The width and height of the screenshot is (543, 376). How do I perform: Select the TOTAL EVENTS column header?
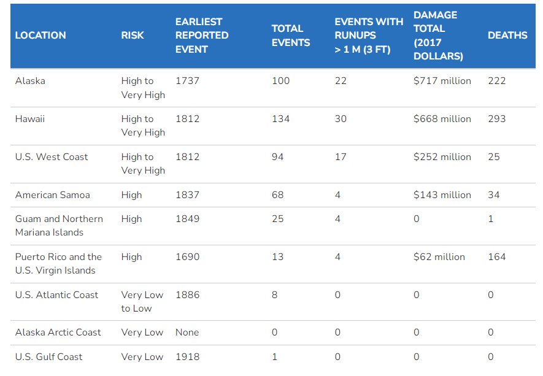[291, 36]
